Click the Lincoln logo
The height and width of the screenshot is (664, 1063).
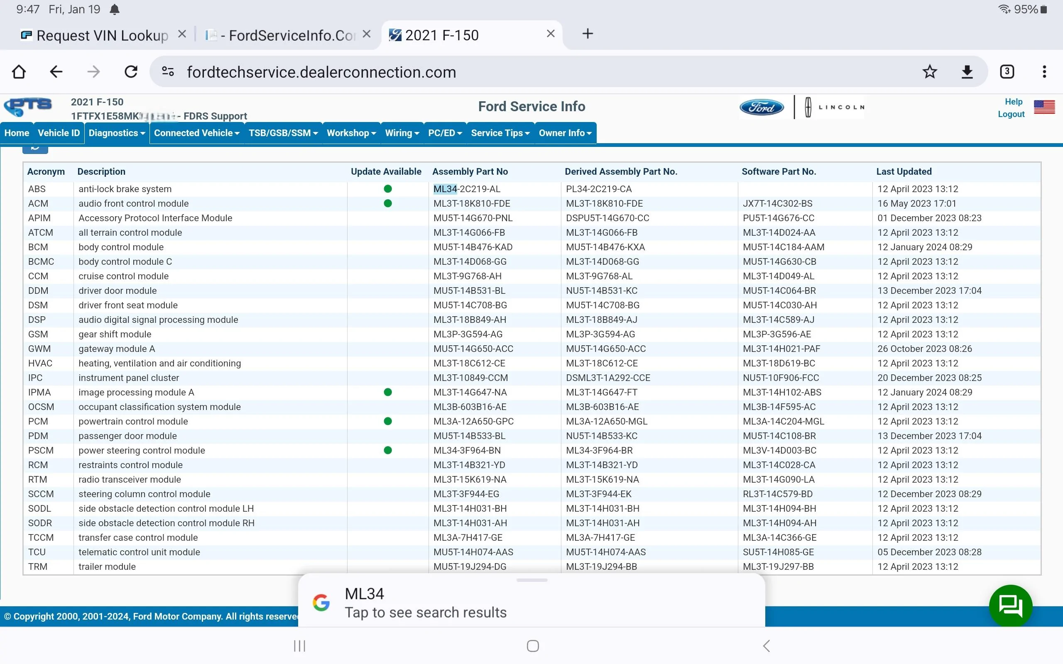(x=833, y=107)
